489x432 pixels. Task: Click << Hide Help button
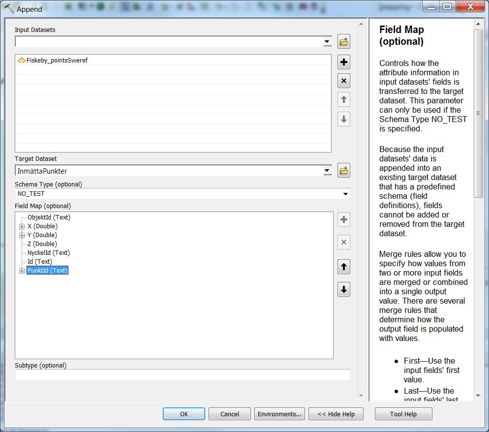click(x=336, y=414)
